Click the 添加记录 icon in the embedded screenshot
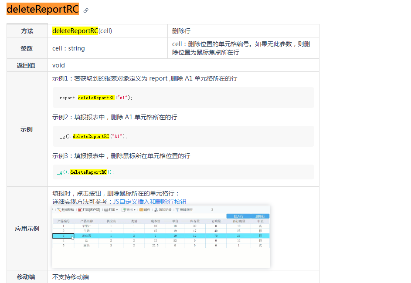 156,210
